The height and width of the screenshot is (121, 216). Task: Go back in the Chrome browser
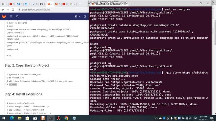[x=3, y=10]
